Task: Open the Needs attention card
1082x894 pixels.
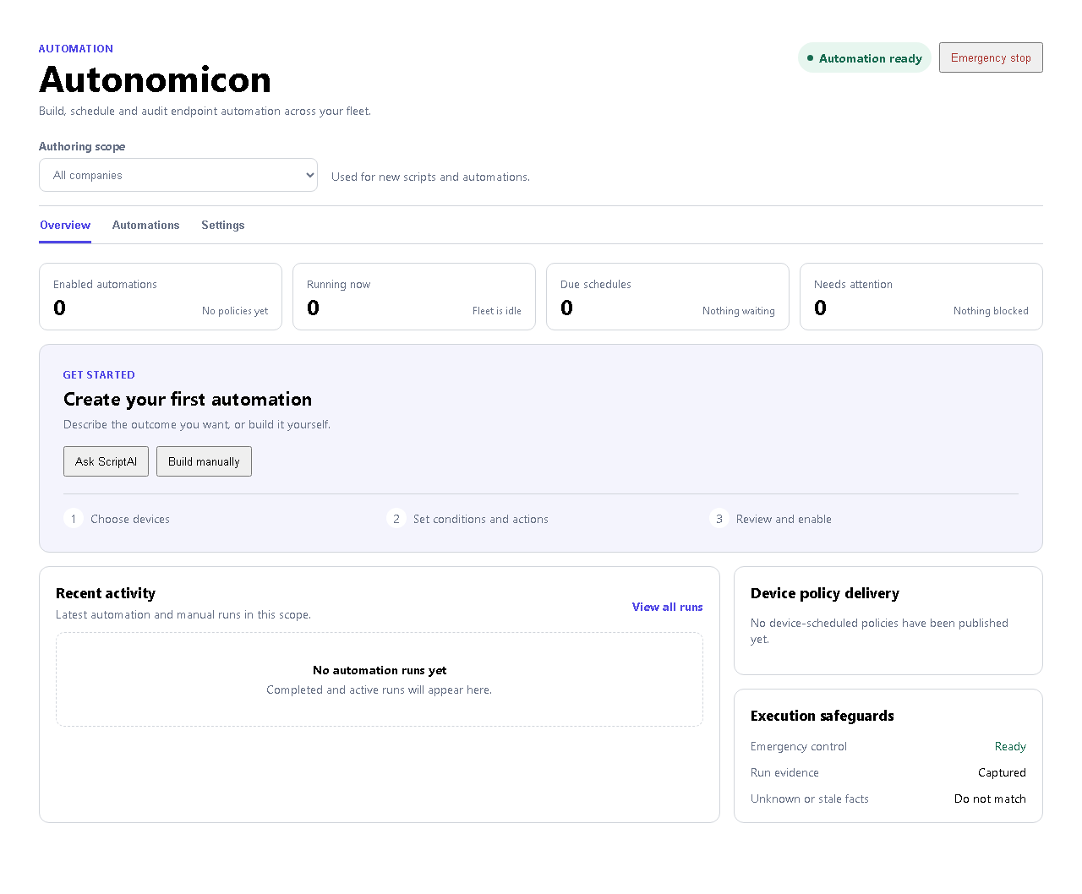Action: click(x=921, y=297)
